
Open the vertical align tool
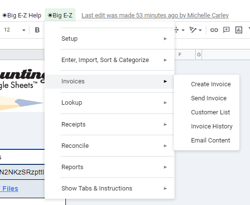click(x=177, y=30)
